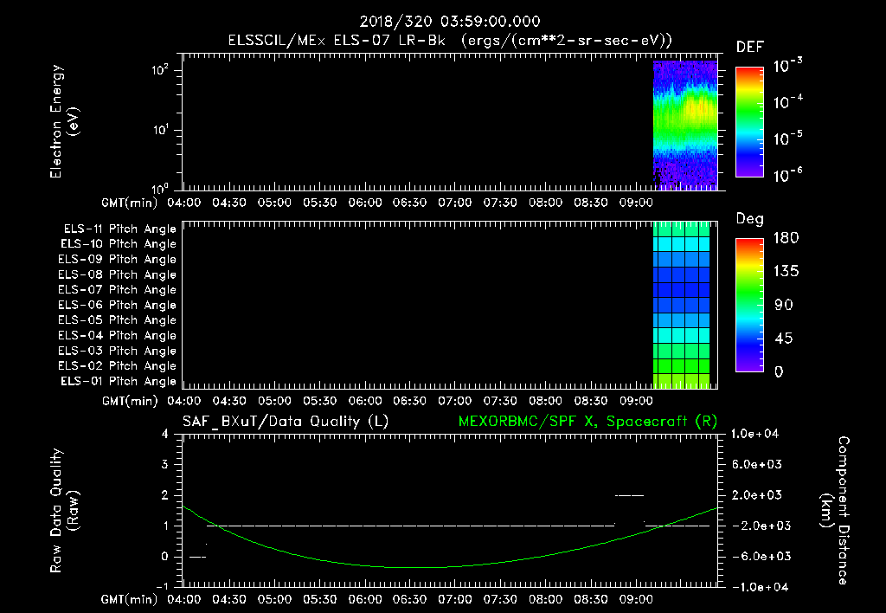Click the 'Raw Data Quality (Raw)' axis label
This screenshot has height=613, width=886.
[64, 510]
